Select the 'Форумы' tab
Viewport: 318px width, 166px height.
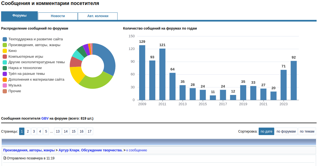(19, 16)
